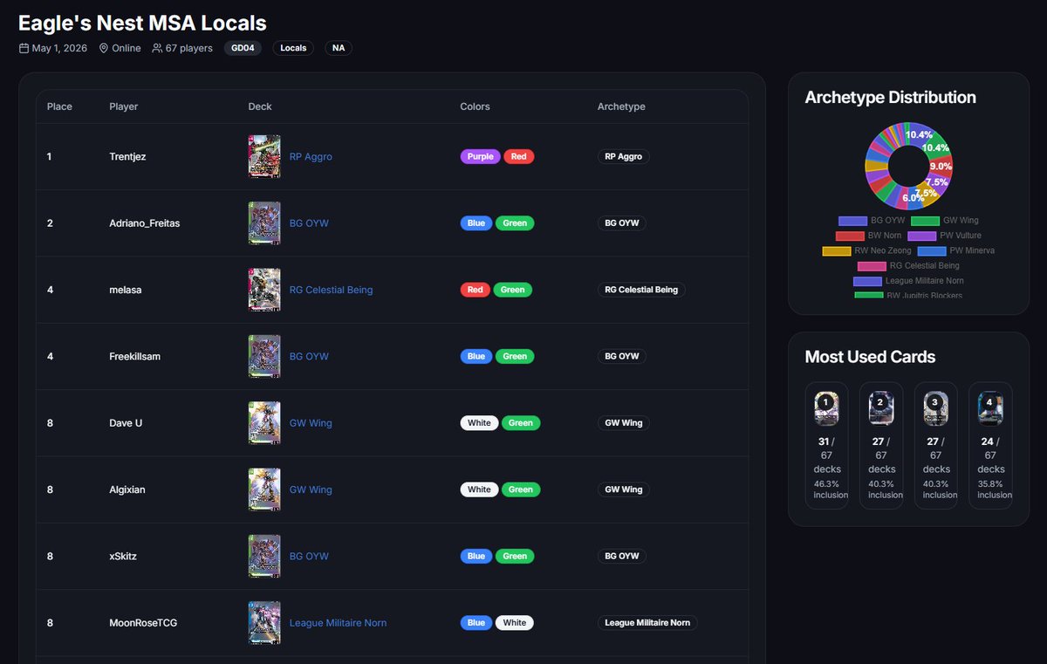Click the White color badge in Dave U's row
Image resolution: width=1047 pixels, height=664 pixels.
click(x=479, y=423)
